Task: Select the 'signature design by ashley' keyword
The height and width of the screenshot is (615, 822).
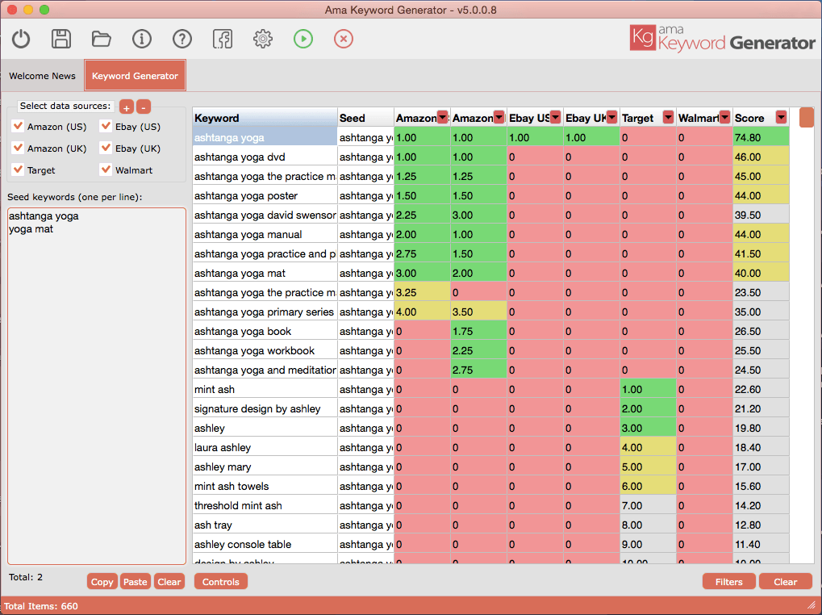Action: [x=265, y=409]
